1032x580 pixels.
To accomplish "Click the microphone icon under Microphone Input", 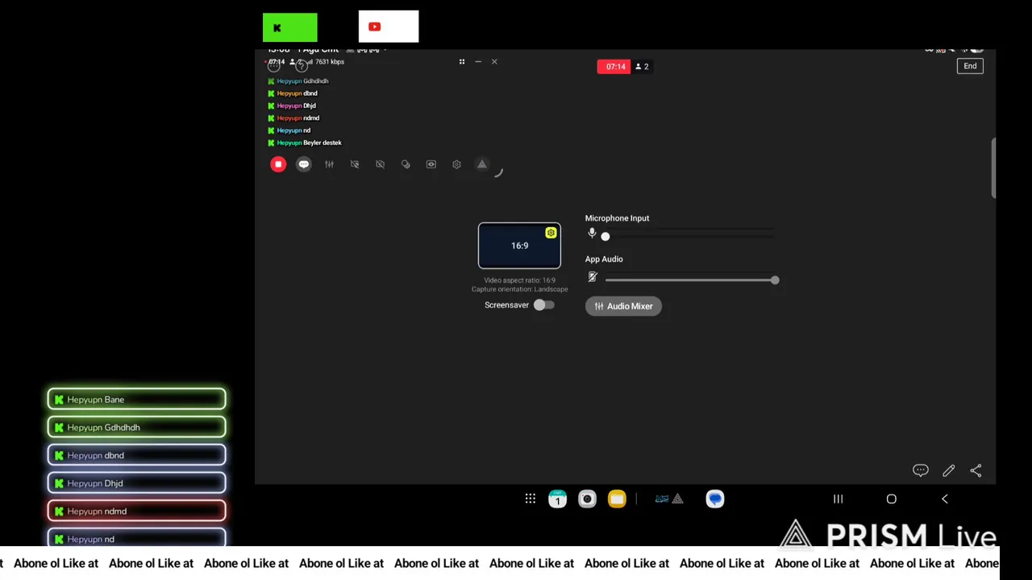I will 592,234.
